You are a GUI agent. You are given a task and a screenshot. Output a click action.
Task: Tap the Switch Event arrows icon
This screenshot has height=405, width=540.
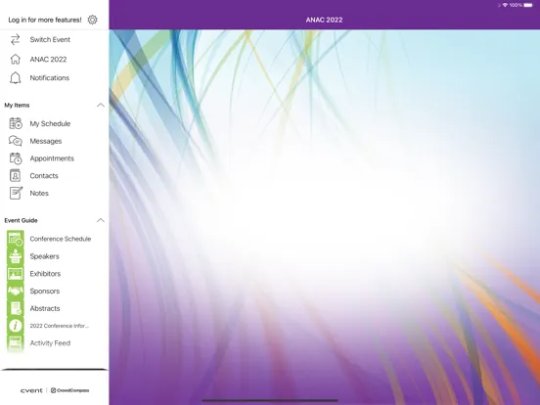click(x=15, y=39)
